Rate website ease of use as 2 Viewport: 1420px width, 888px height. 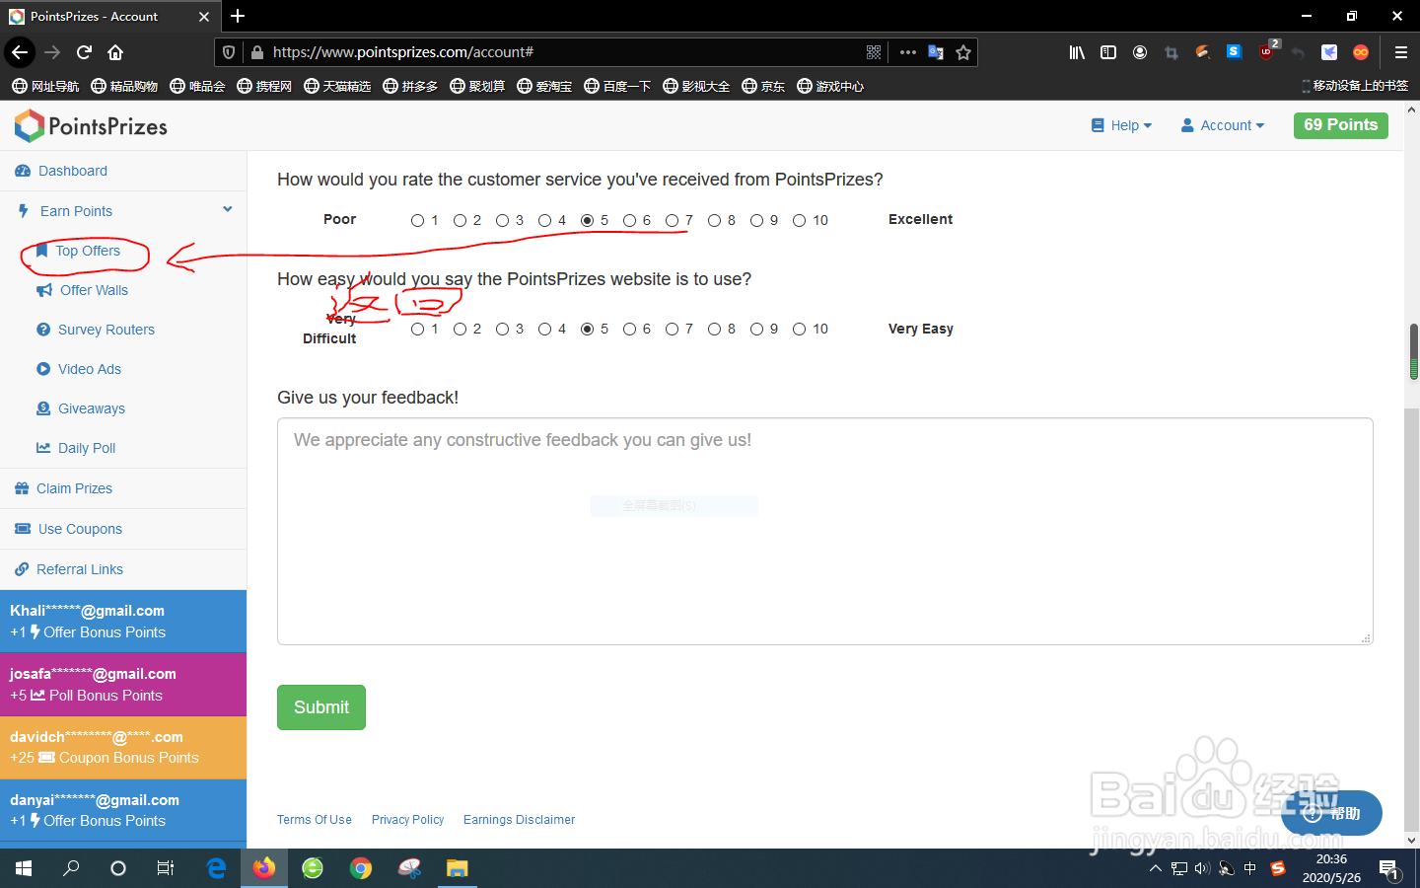(x=460, y=329)
